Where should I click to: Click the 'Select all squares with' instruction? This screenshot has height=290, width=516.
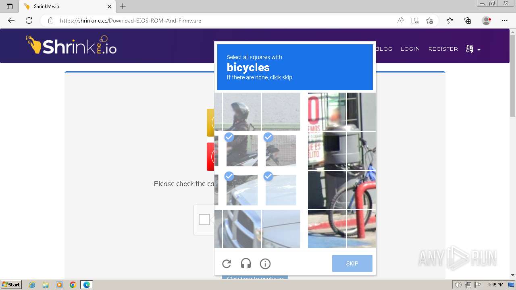[x=254, y=57]
